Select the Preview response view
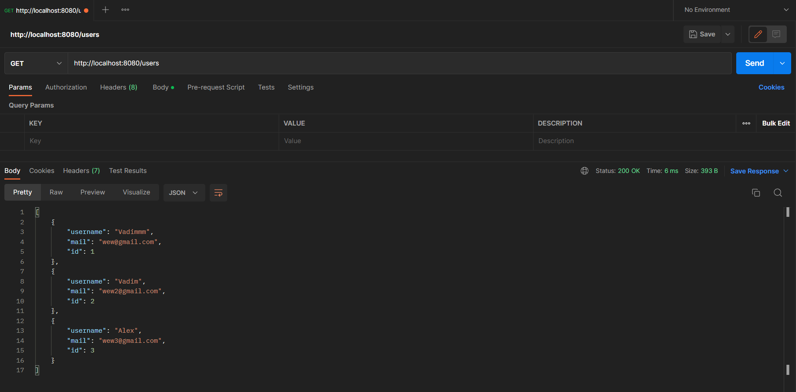Screen dimensions: 796x392 (x=93, y=192)
